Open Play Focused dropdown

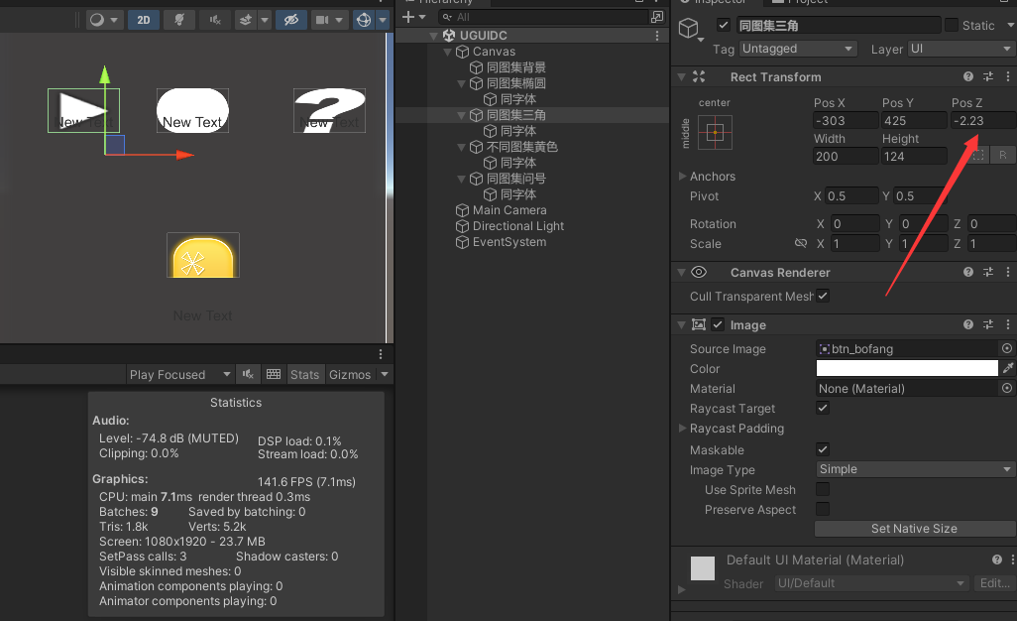point(179,374)
